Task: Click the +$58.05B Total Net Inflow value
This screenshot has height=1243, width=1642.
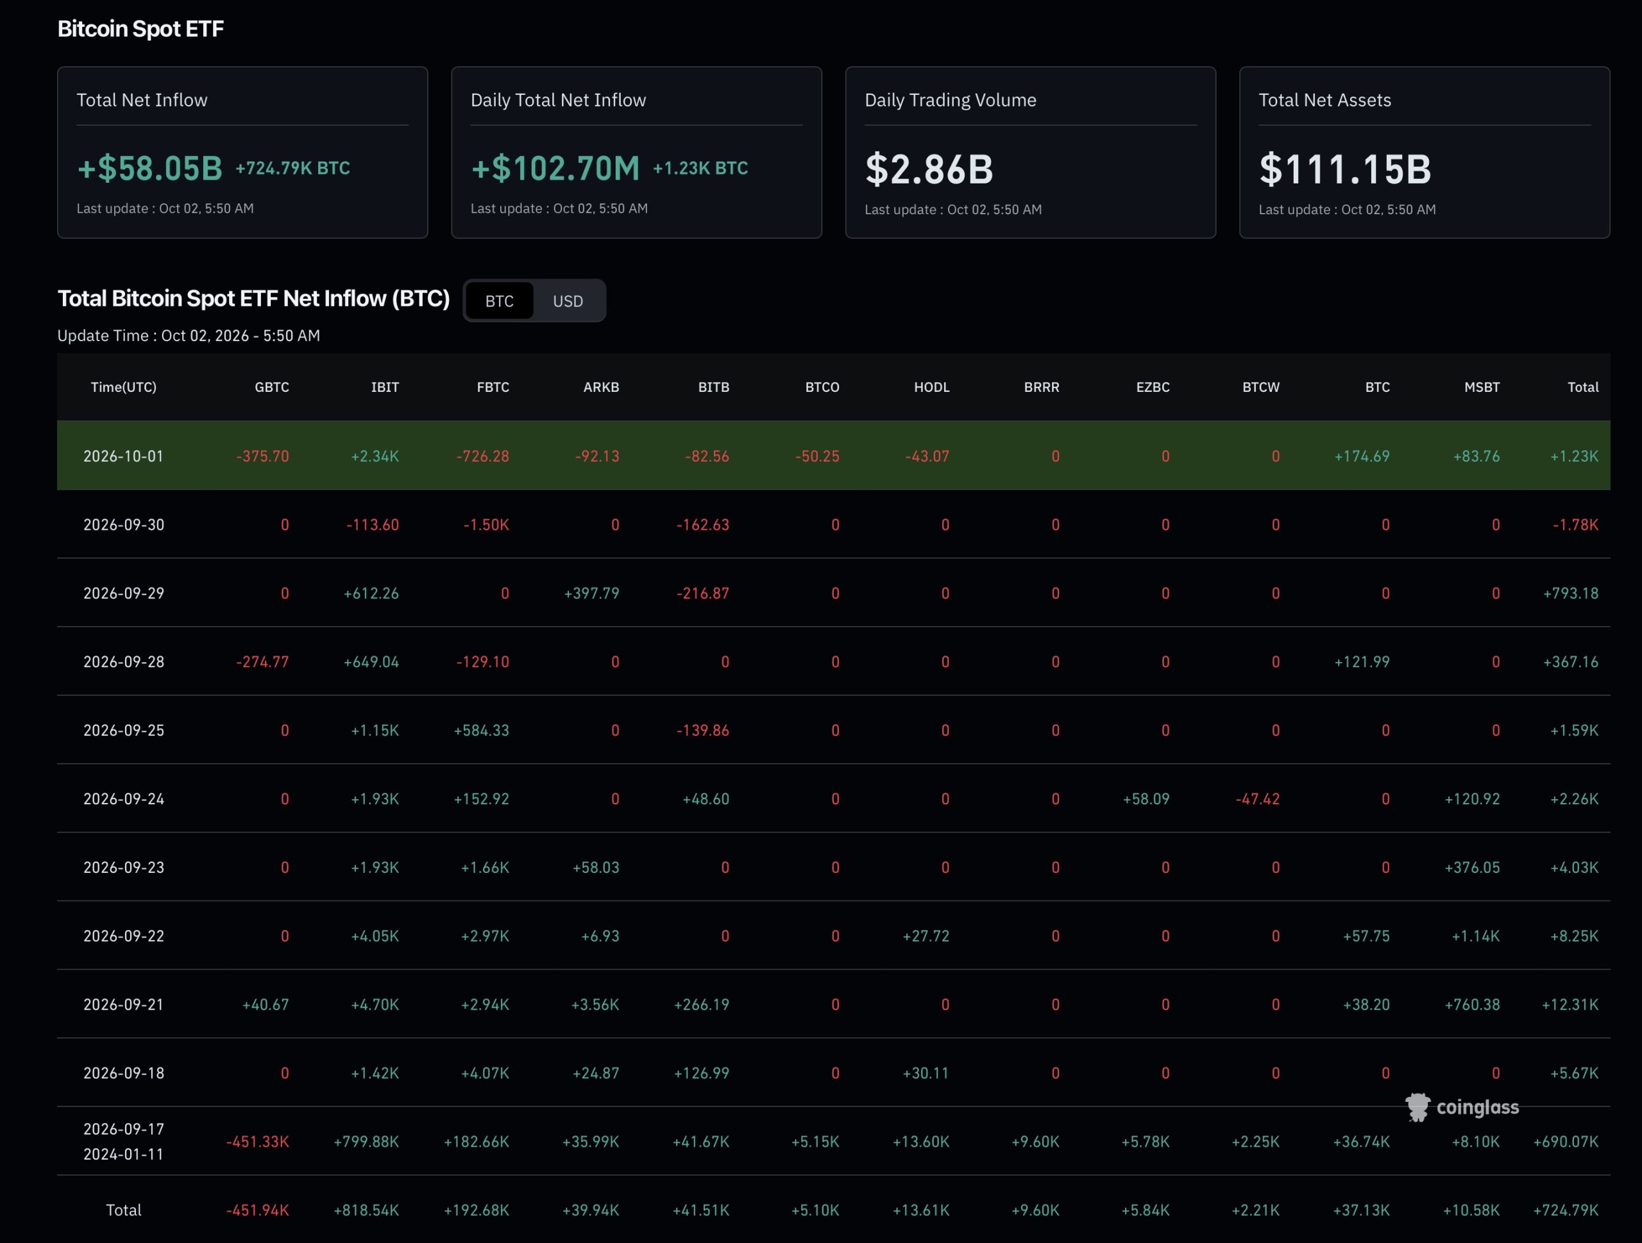Action: (149, 167)
